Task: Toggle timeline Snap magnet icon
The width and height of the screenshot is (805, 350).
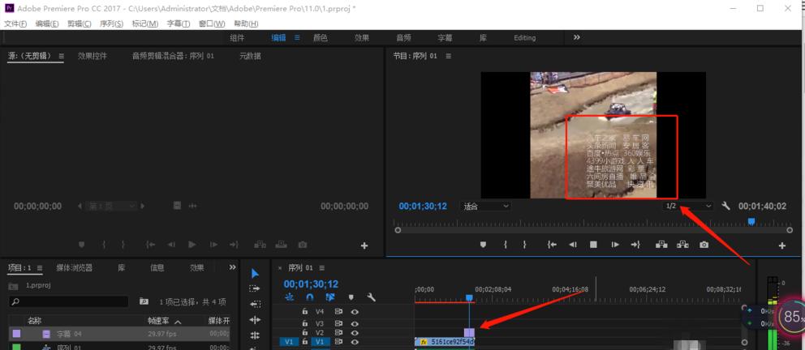Action: (x=308, y=297)
